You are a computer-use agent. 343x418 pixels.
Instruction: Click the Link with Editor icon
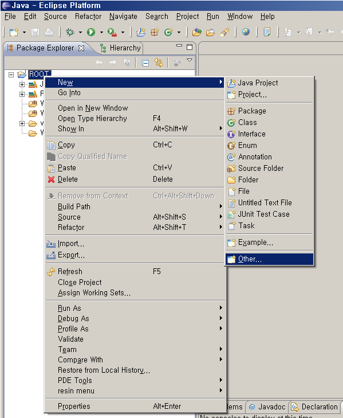tap(159, 63)
